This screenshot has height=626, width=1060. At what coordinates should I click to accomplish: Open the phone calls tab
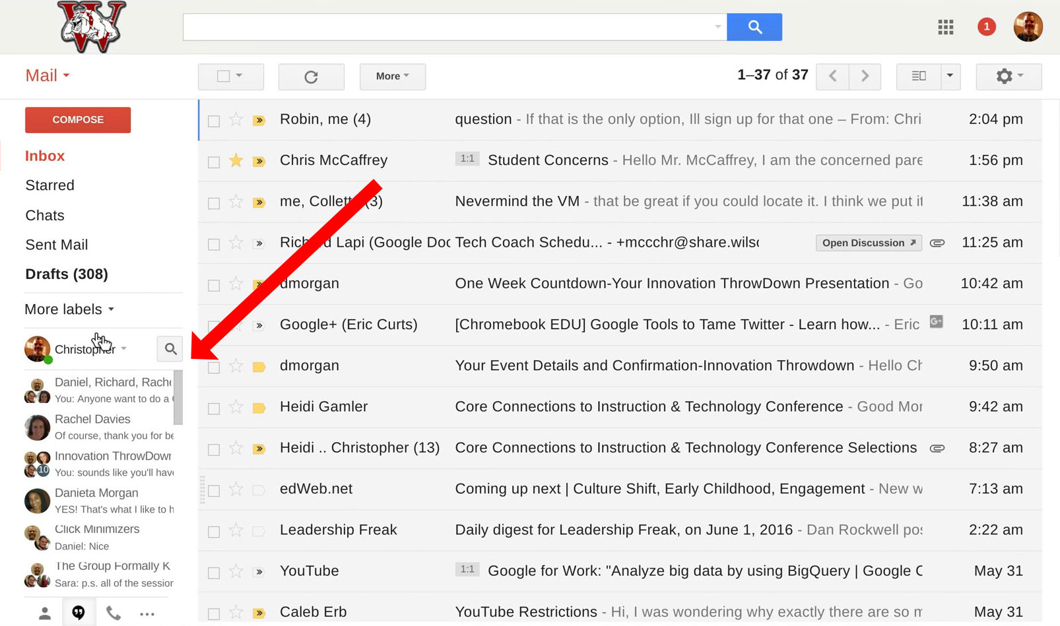click(114, 613)
